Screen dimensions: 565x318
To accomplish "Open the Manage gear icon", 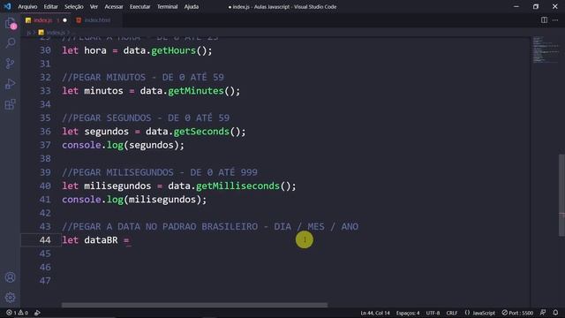I will [x=10, y=298].
